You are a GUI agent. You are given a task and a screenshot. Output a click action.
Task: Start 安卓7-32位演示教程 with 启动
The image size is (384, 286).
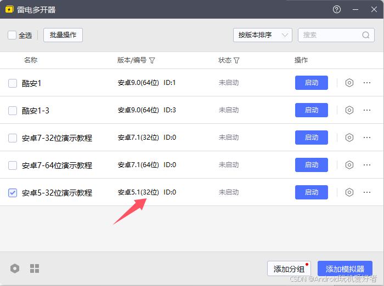click(x=311, y=138)
